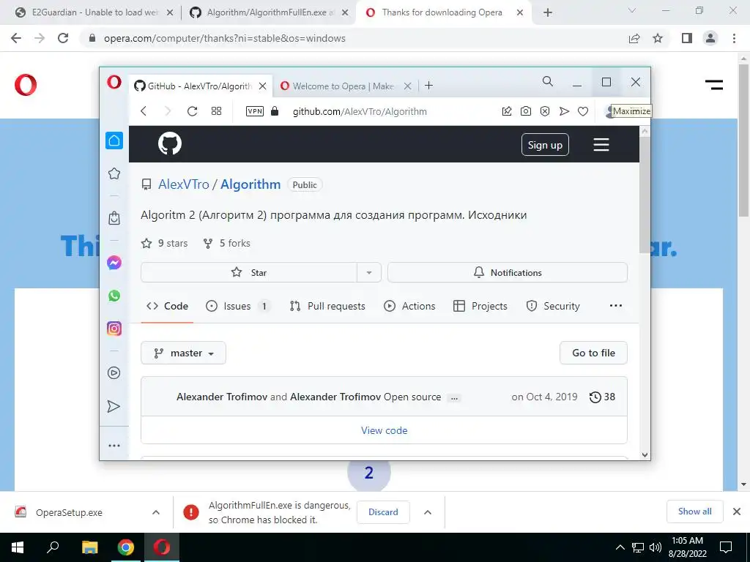Click the snapshot camera icon in Opera

(x=526, y=111)
